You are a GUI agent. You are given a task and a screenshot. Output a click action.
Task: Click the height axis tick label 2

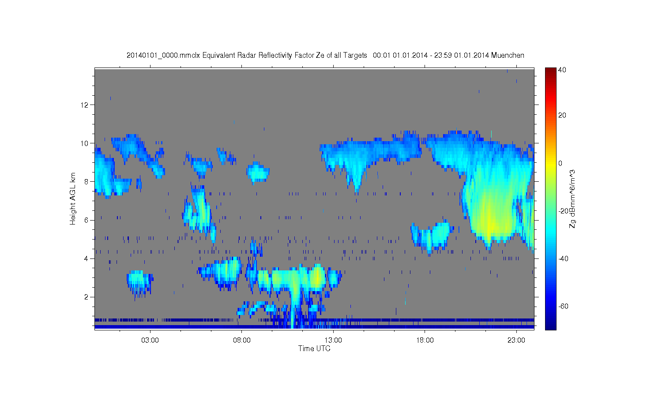(87, 297)
